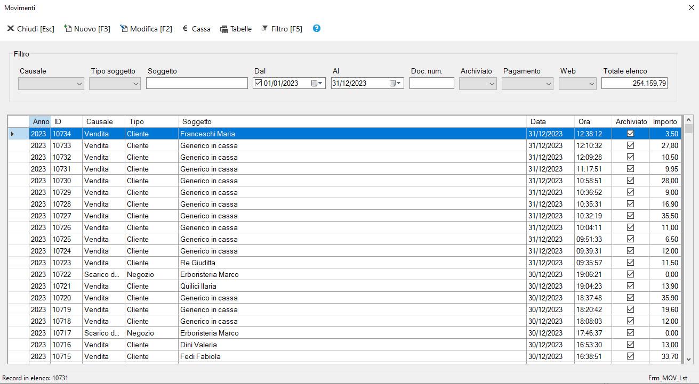Toggle Archiviato checkbox for ID 10715
Screen dimensions: 699x384
point(630,356)
